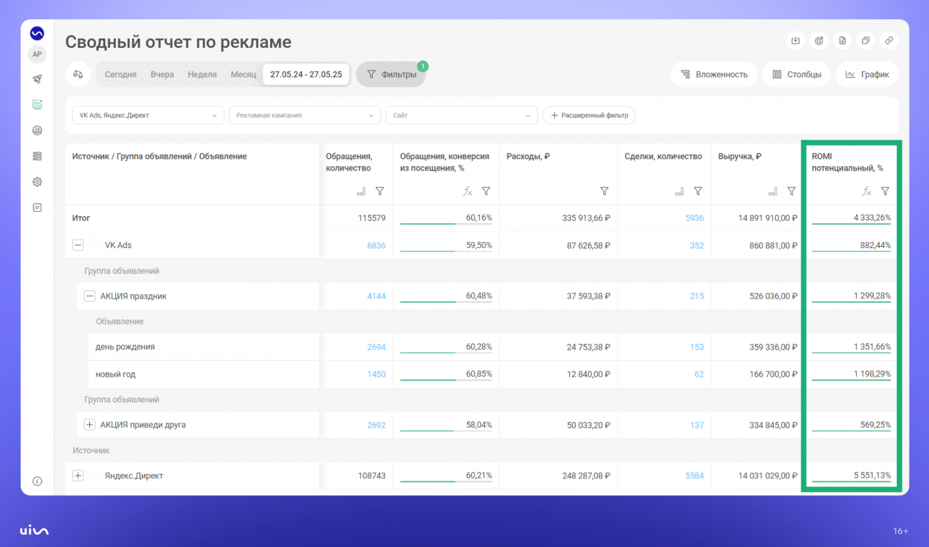Viewport: 929px width, 547px height.
Task: Click formula icon in ROMI column
Action: [x=866, y=191]
